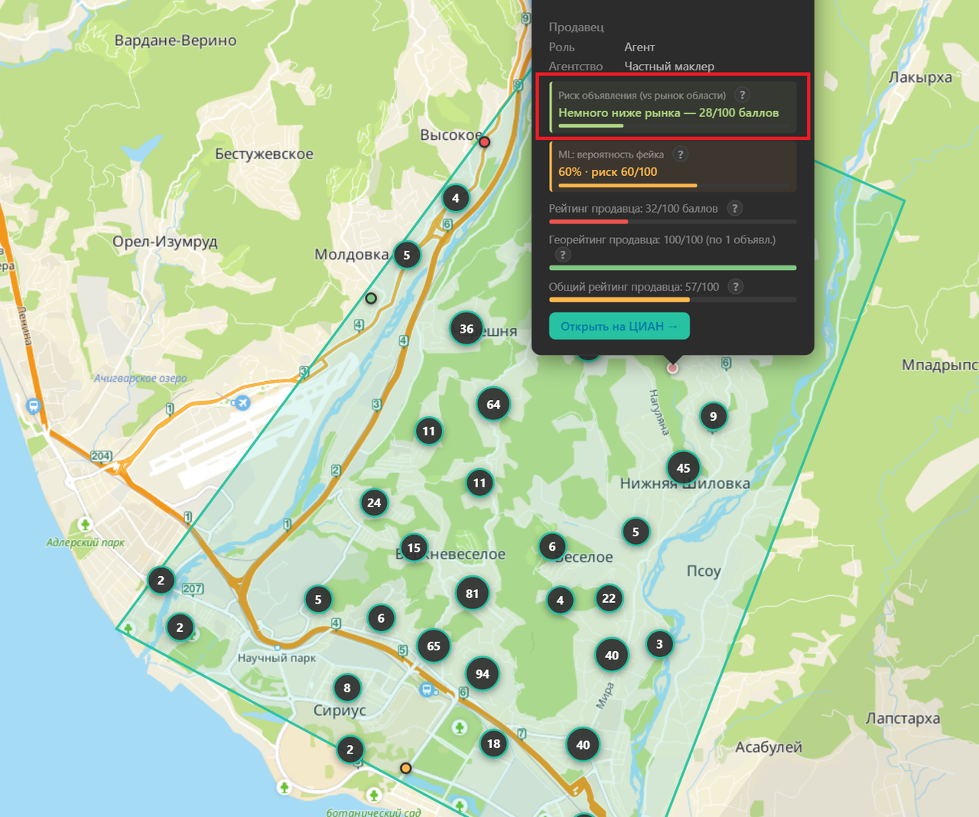Screen dimensions: 979x817
Task: Zoom into the cluster labeled 15
Action: [x=414, y=548]
